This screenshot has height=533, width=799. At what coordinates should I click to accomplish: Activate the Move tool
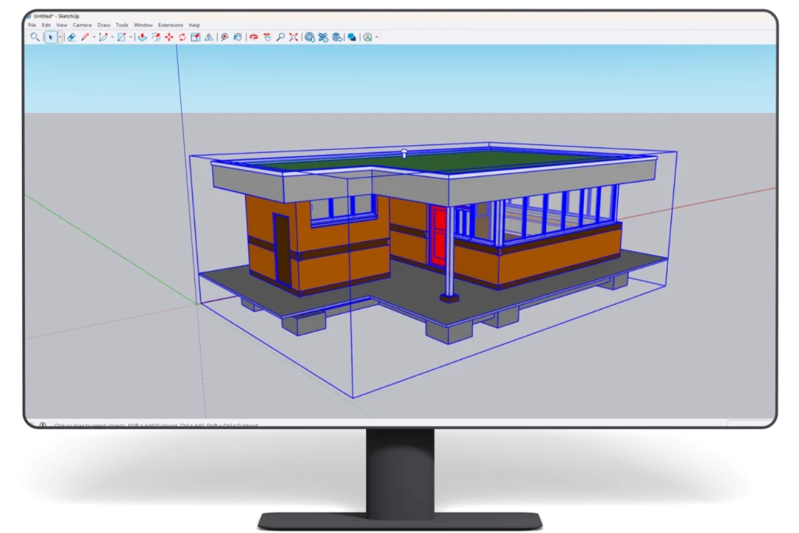(169, 37)
